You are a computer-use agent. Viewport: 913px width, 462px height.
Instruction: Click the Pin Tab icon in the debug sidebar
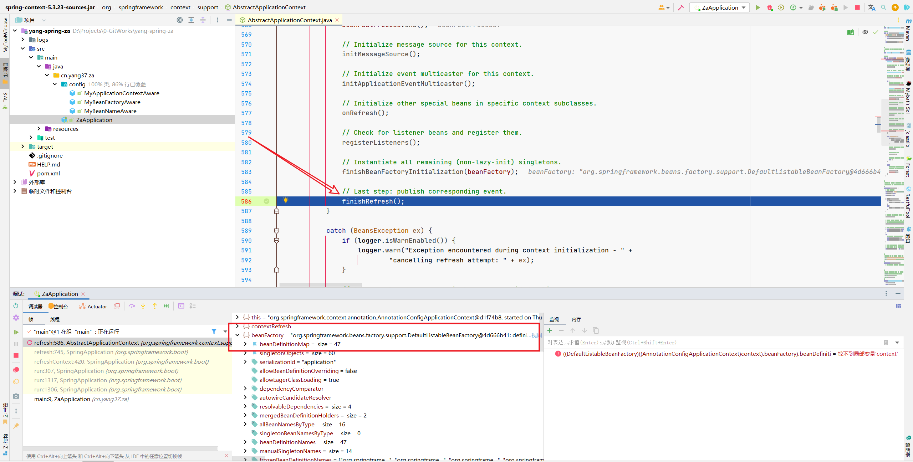16,426
